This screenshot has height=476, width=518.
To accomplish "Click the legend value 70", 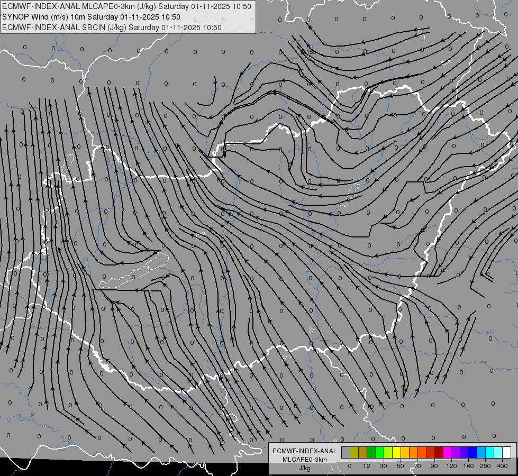I will click(417, 466).
